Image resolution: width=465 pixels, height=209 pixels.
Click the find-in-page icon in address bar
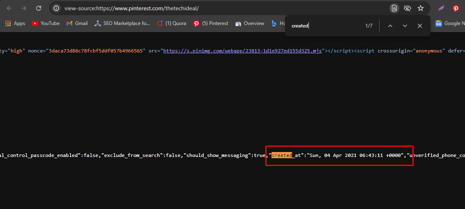pyautogui.click(x=394, y=8)
